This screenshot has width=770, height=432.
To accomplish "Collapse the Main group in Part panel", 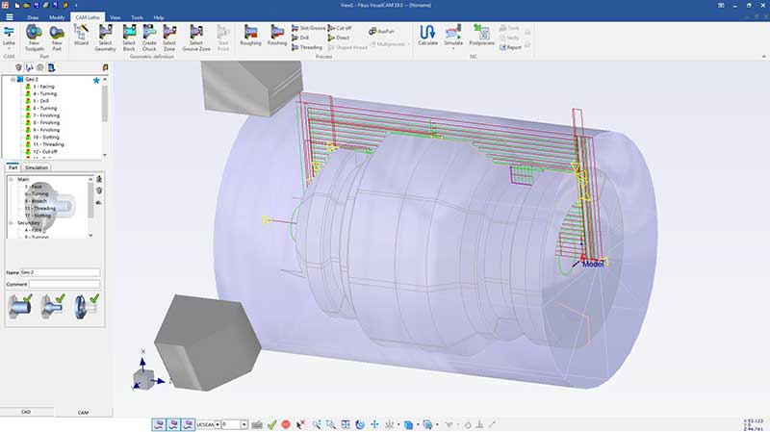I will [12, 178].
